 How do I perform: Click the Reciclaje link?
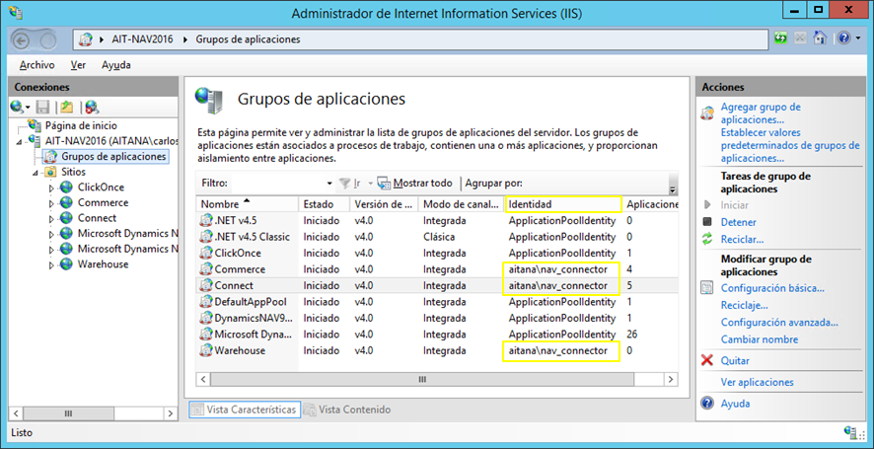744,306
